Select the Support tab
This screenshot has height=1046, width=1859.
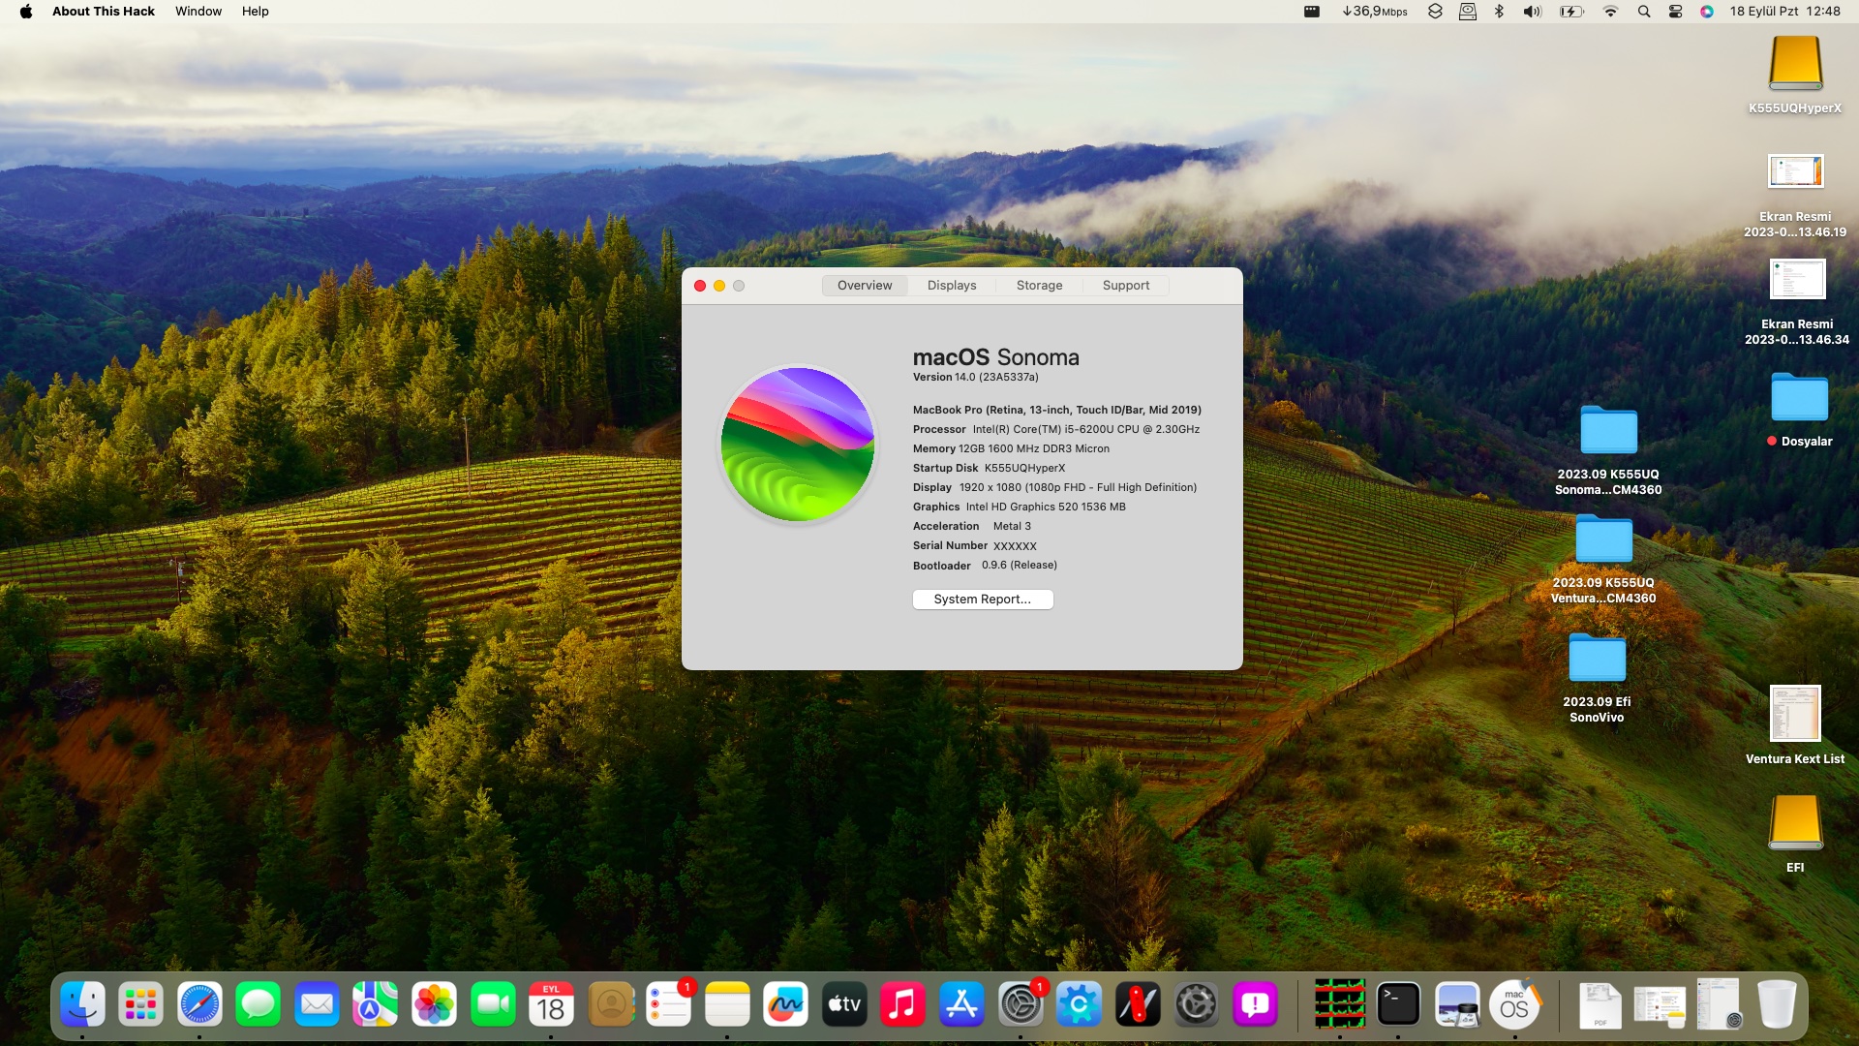pyautogui.click(x=1125, y=285)
